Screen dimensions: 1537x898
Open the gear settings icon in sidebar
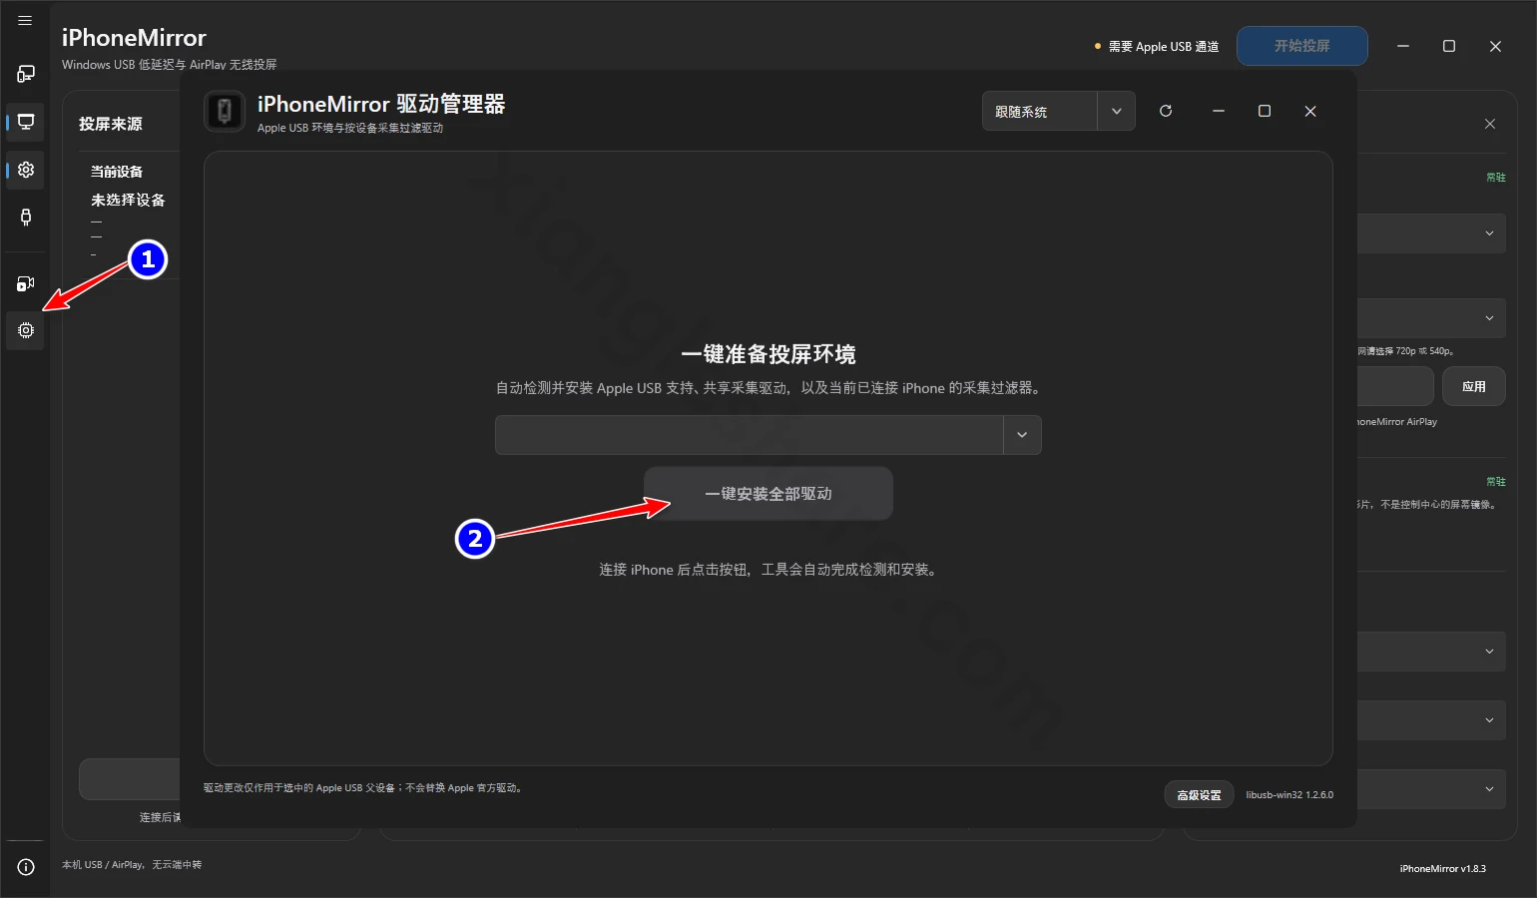pos(26,170)
